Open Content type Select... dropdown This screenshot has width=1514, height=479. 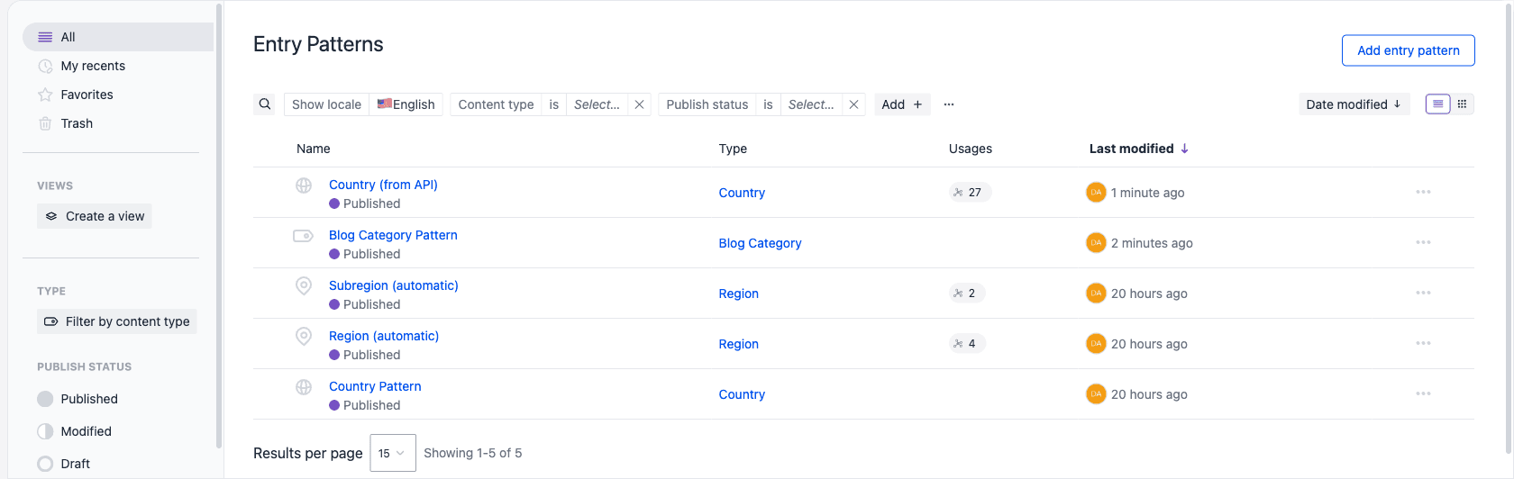coord(597,104)
